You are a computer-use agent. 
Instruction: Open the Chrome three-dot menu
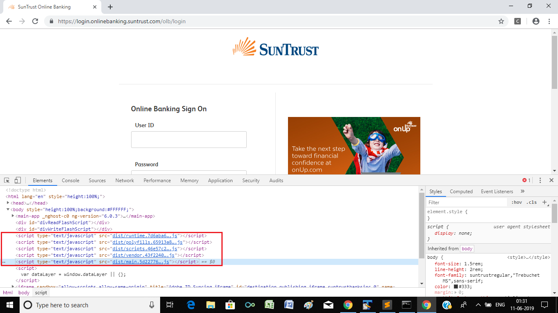(x=549, y=21)
